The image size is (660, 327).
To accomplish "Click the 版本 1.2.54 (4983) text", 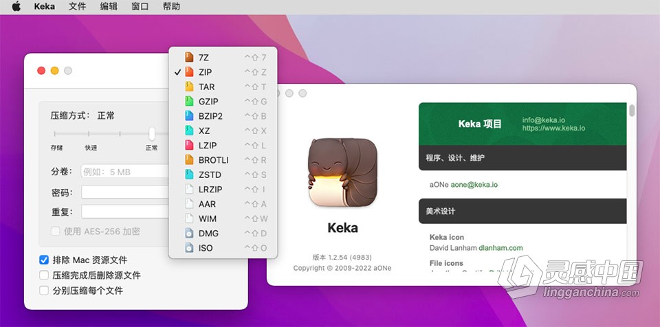I will 342,257.
